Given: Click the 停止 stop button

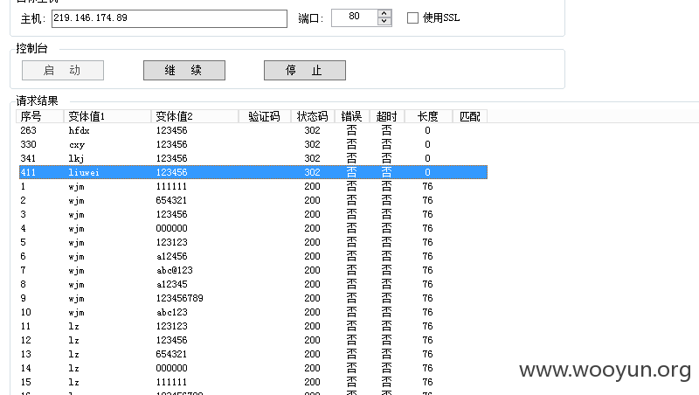Looking at the screenshot, I should 305,71.
